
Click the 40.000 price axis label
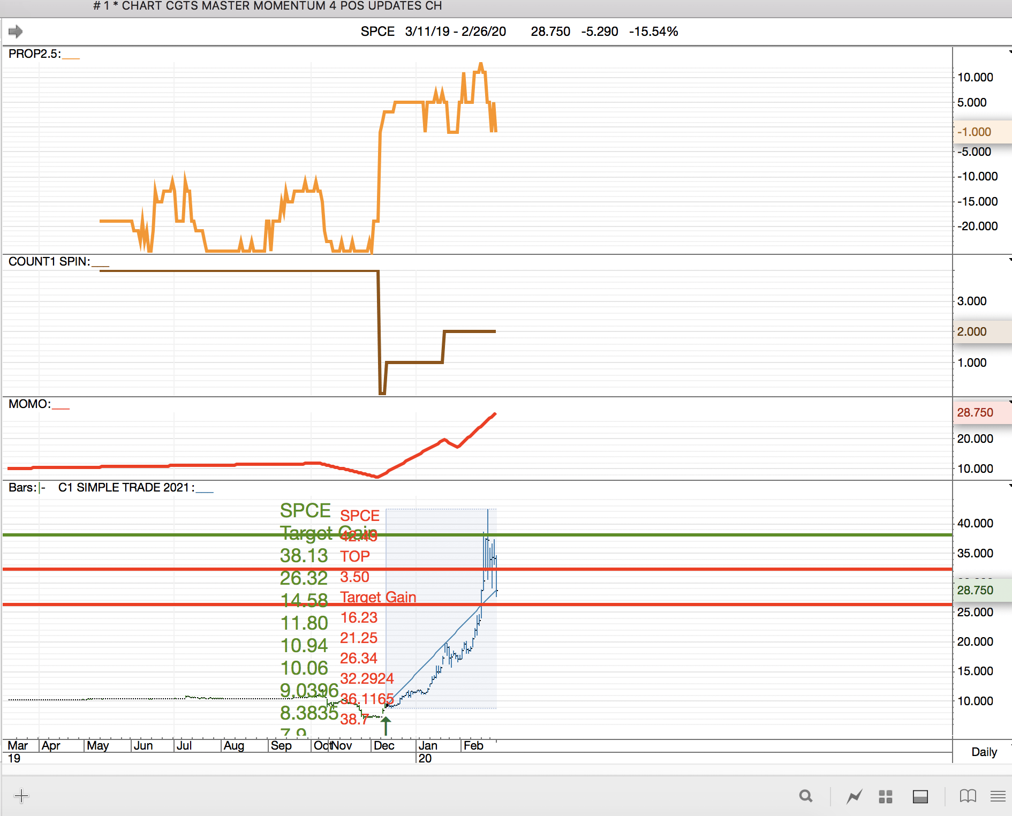tap(975, 523)
